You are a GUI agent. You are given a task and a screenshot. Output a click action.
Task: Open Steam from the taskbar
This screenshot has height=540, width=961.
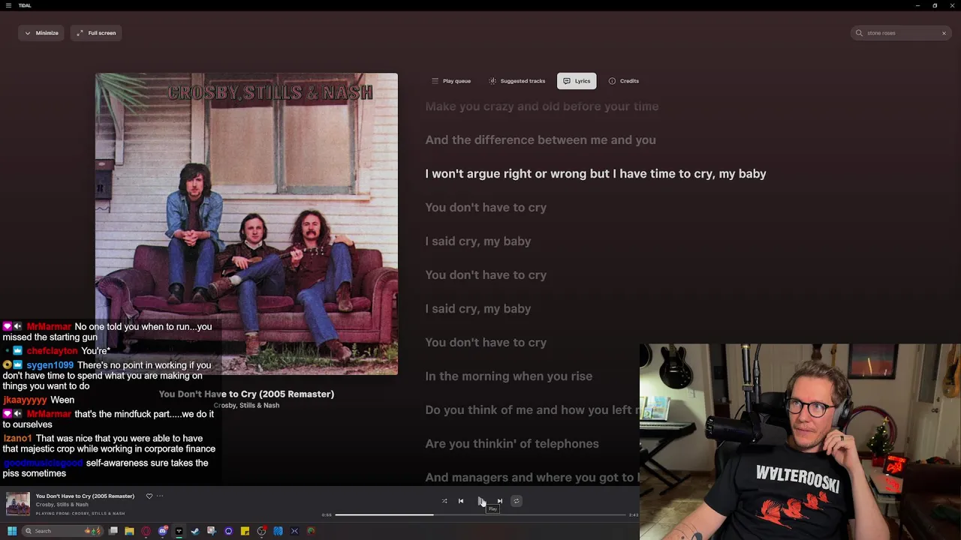[x=195, y=531]
